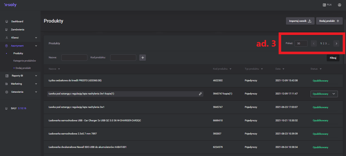
Task: Go to next page with right arrow
Action: click(x=336, y=44)
